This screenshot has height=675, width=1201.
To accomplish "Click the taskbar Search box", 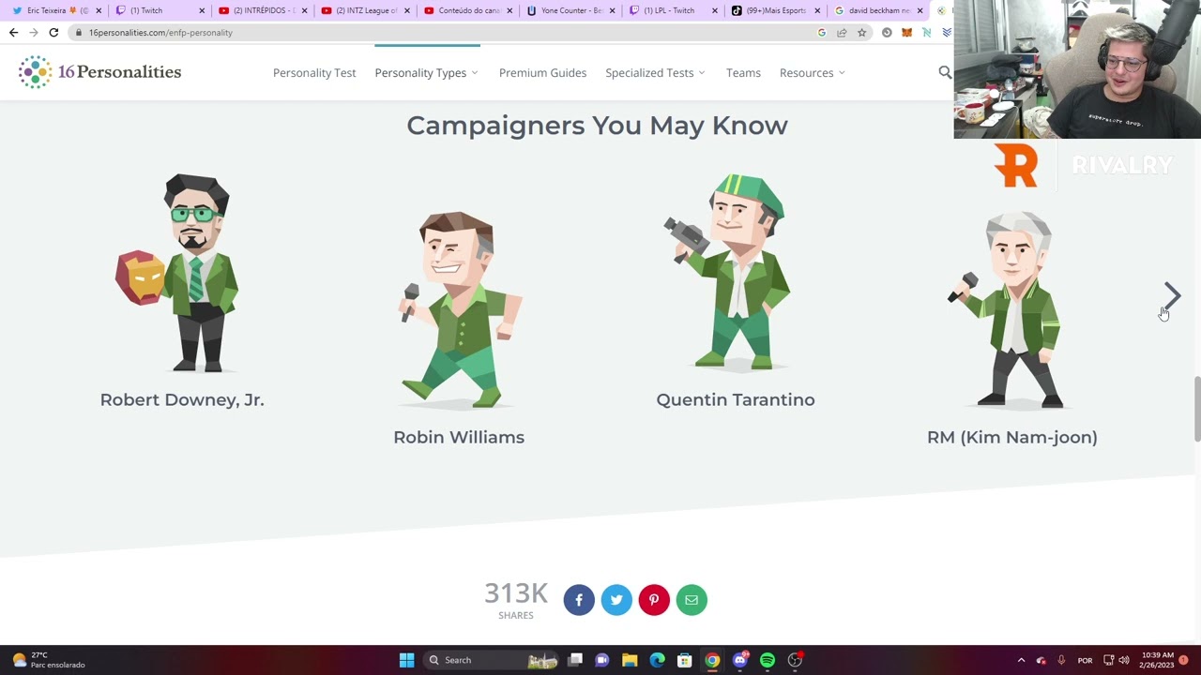I will pyautogui.click(x=489, y=660).
